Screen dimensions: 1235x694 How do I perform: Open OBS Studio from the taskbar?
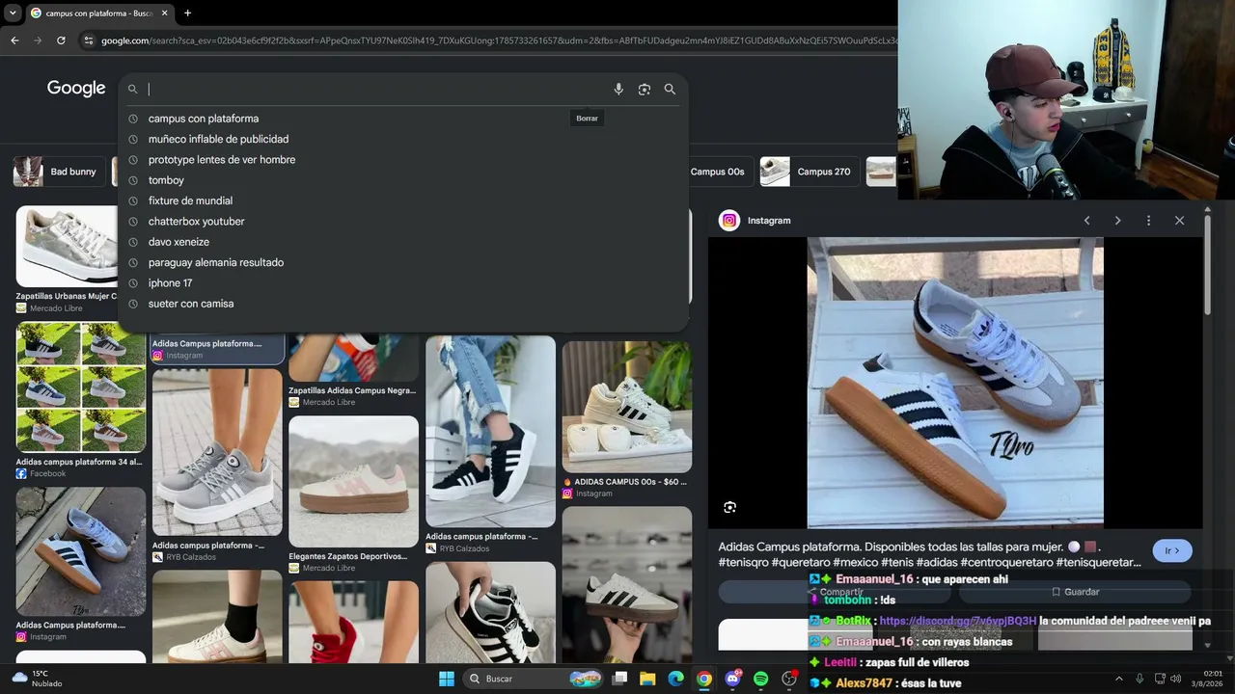789,679
